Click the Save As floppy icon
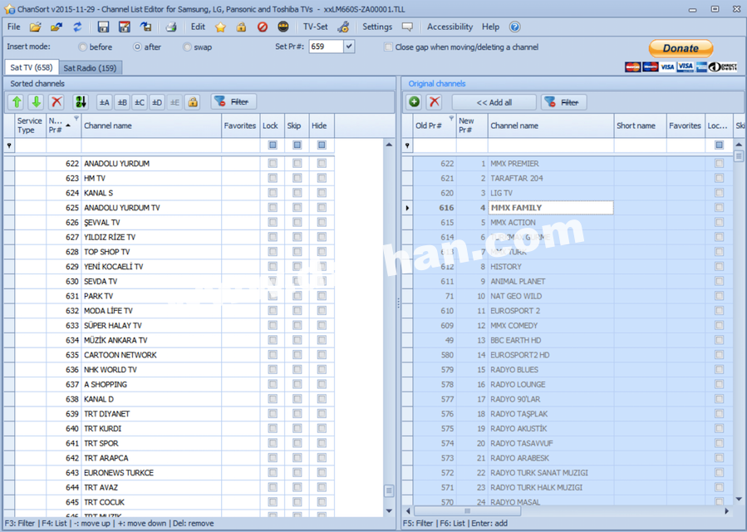 tap(125, 27)
